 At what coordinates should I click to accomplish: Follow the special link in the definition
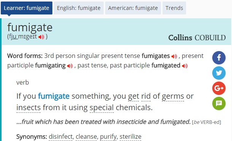(x=102, y=108)
